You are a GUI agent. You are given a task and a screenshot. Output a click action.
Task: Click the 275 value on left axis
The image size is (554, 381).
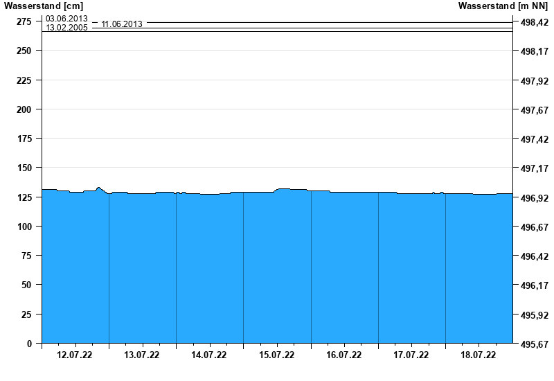point(24,21)
